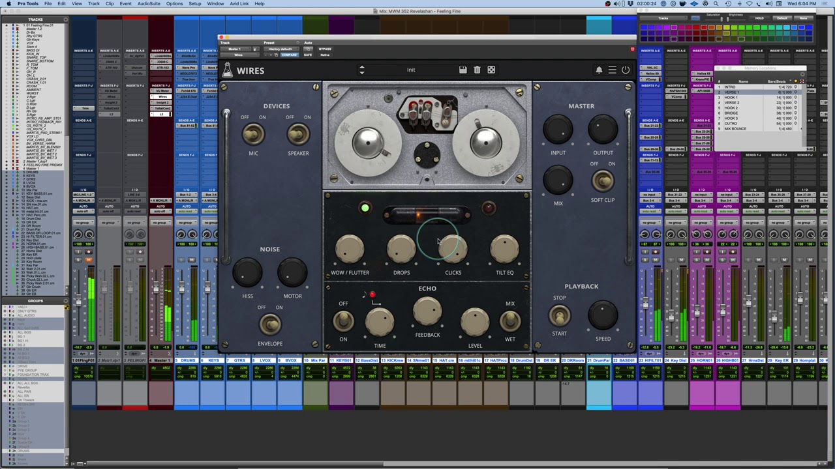Toggle the Wires plugin power icon
The width and height of the screenshot is (835, 469).
pyautogui.click(x=626, y=70)
